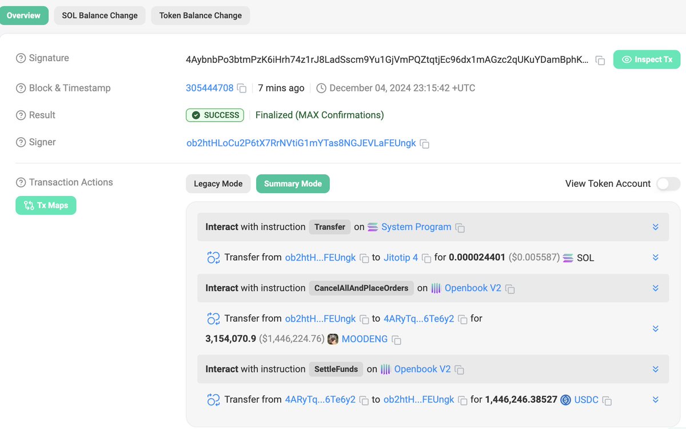686x429 pixels.
Task: Click the Transfer instruction tag
Action: coord(330,227)
